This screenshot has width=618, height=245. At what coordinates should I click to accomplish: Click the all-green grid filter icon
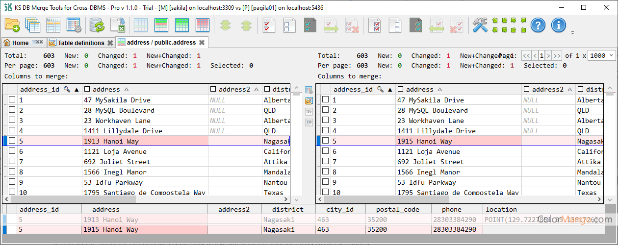(182, 25)
